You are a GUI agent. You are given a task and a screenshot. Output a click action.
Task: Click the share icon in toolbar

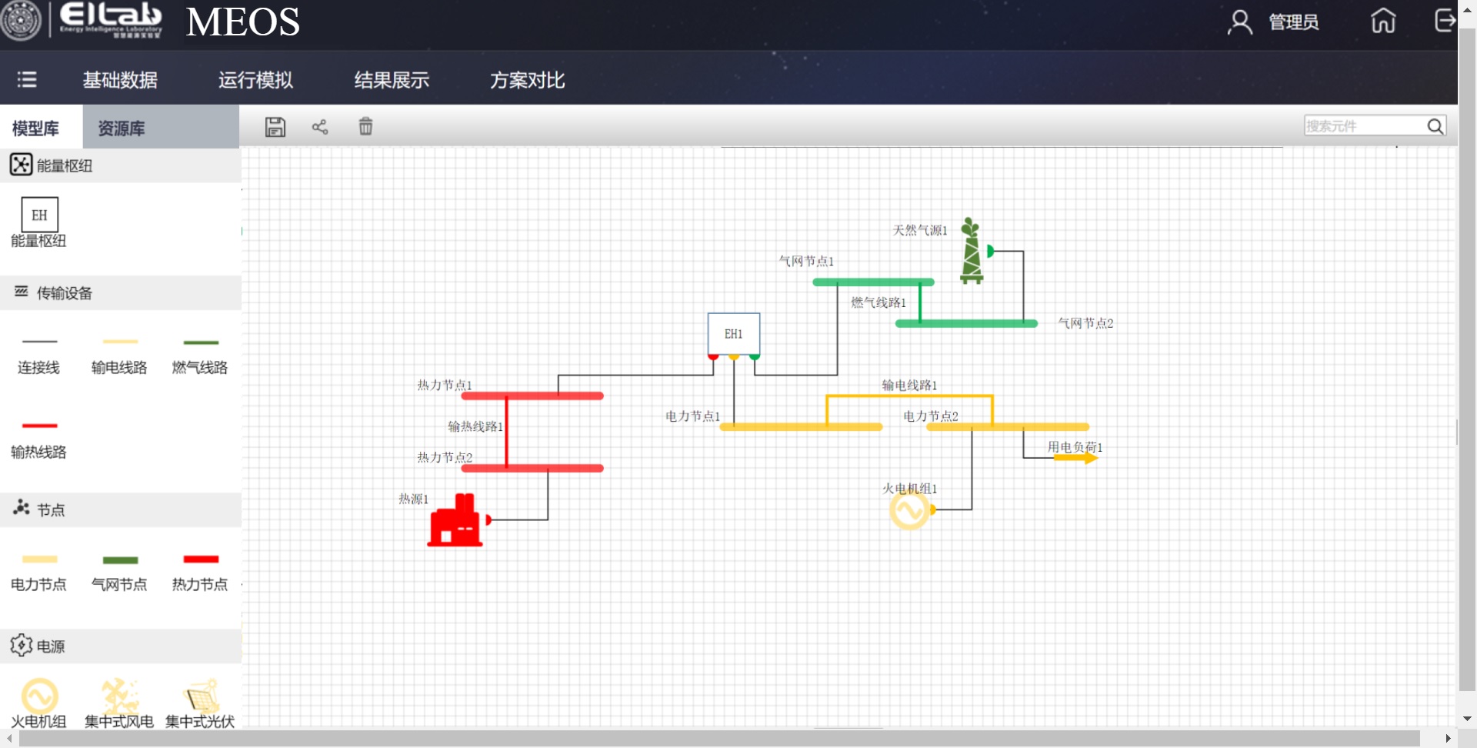(320, 127)
